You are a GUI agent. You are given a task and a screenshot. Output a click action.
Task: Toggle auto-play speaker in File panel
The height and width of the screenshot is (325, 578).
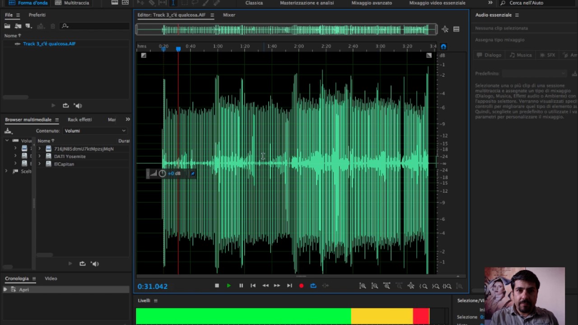click(x=78, y=106)
